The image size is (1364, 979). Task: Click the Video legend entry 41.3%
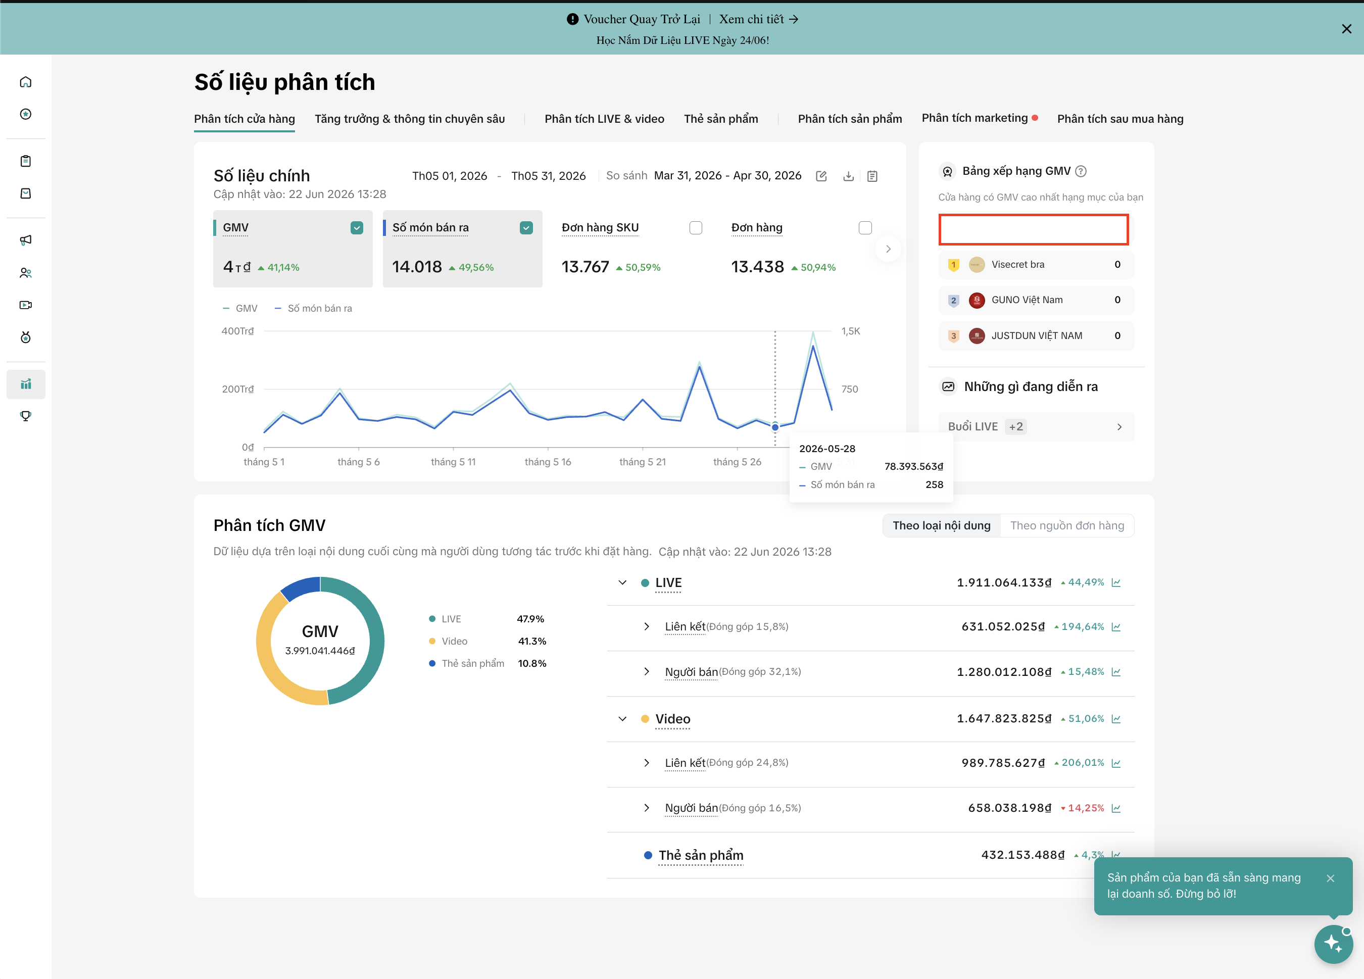[487, 642]
